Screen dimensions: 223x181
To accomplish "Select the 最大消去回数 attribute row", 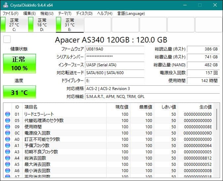I will (x=109, y=164).
